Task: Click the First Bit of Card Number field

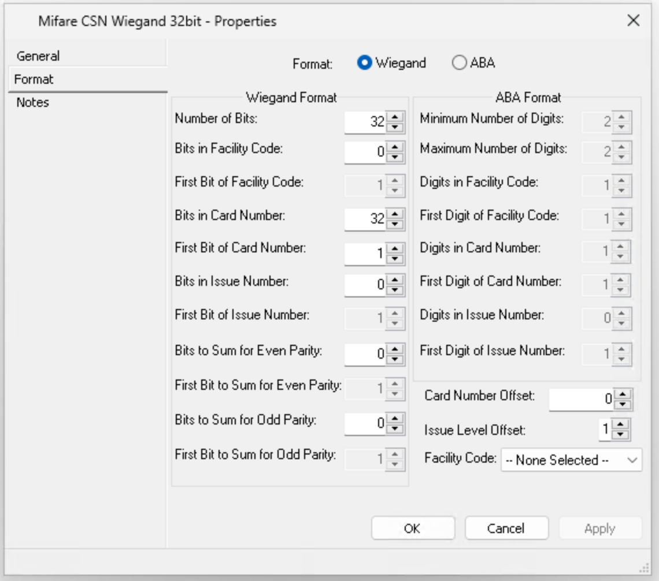Action: click(x=365, y=254)
